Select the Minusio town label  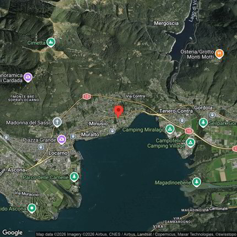coord(98,123)
